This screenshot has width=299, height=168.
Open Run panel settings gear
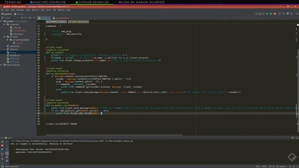[x=293, y=138]
